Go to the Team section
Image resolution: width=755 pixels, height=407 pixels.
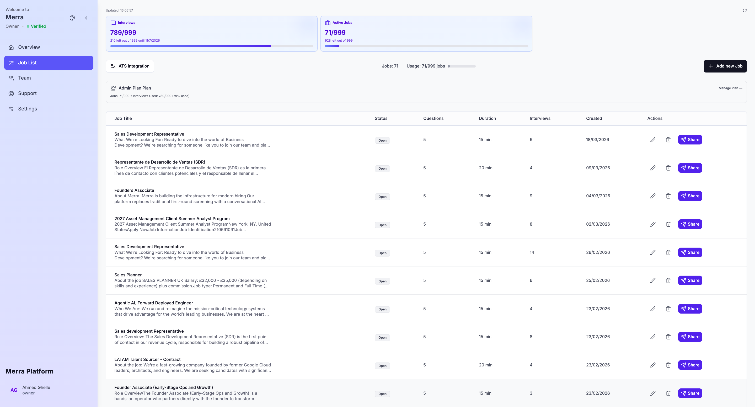[x=24, y=78]
